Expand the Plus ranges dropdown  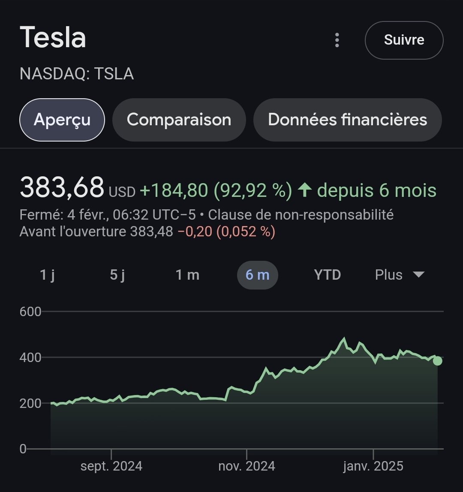point(399,275)
